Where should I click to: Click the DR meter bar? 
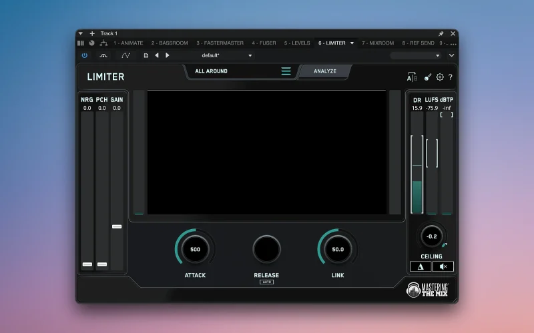click(417, 163)
